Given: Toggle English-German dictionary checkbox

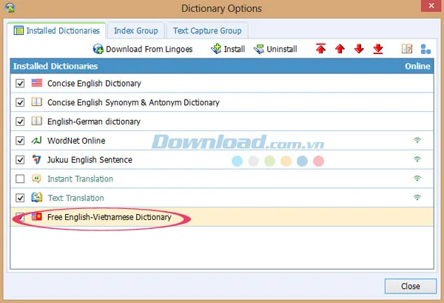Looking at the screenshot, I should coord(20,121).
